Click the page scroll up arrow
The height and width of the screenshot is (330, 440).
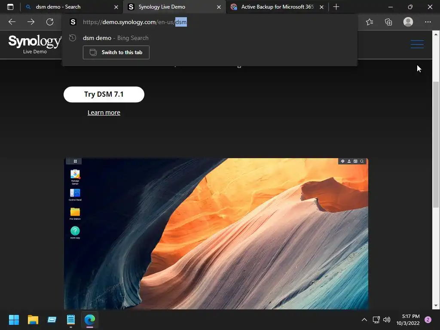tap(436, 34)
